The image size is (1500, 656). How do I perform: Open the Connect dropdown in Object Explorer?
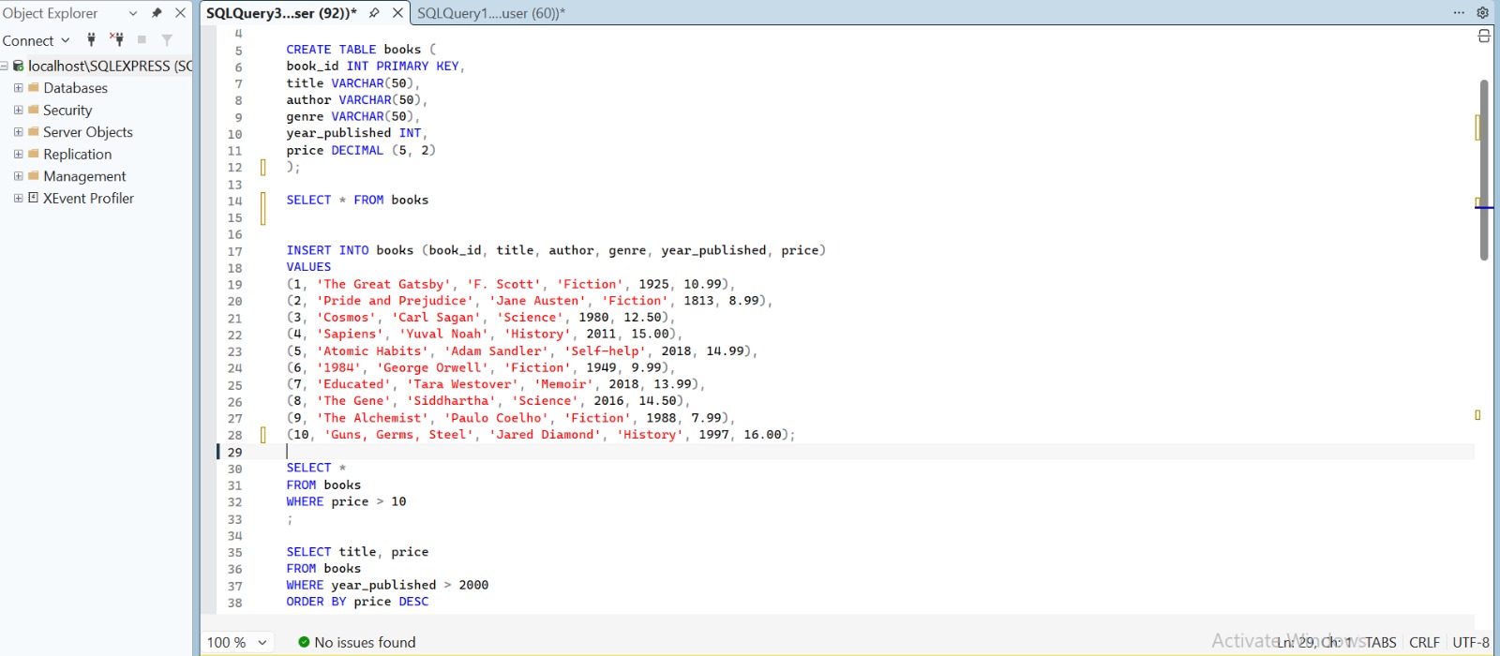pyautogui.click(x=36, y=40)
